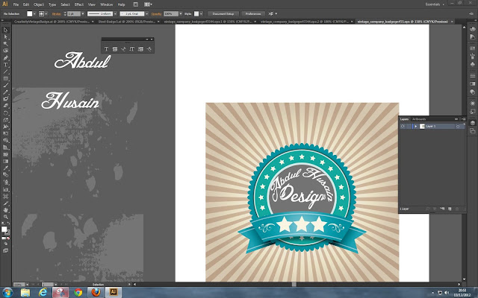
Task: Select the Eyedropper tool
Action: click(x=5, y=168)
